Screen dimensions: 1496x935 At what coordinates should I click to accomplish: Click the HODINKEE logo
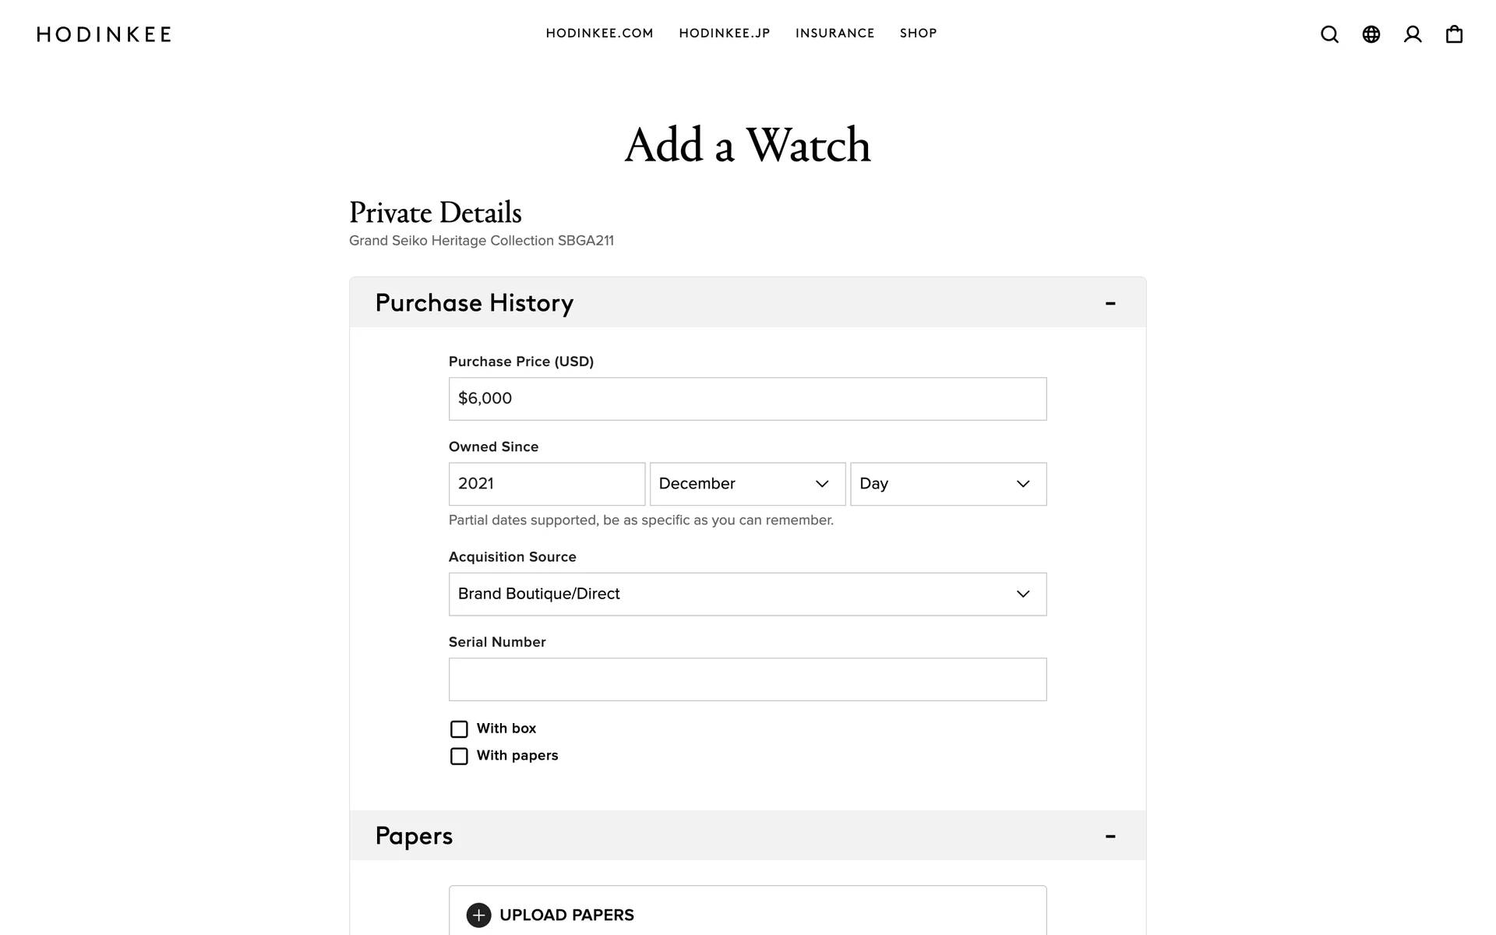tap(104, 34)
